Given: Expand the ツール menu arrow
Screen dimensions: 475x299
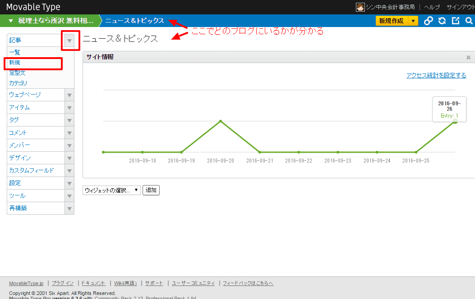Looking at the screenshot, I should point(69,196).
